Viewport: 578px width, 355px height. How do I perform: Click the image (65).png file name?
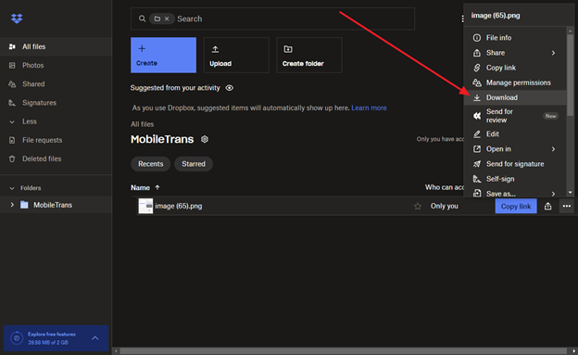pyautogui.click(x=179, y=206)
